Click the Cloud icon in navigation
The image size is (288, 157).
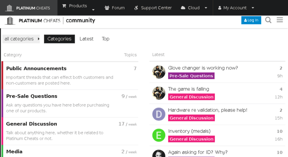(x=183, y=8)
